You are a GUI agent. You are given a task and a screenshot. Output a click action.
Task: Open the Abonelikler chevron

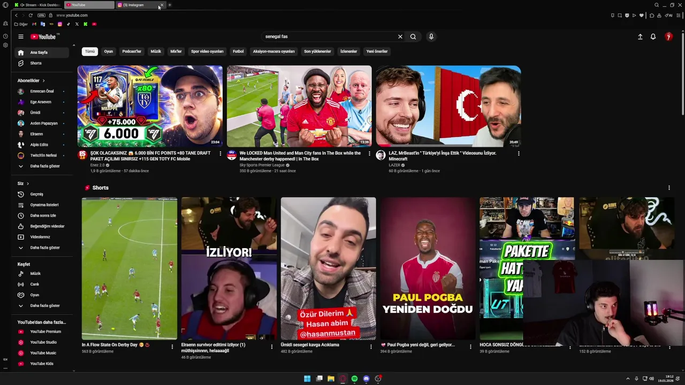(x=43, y=81)
